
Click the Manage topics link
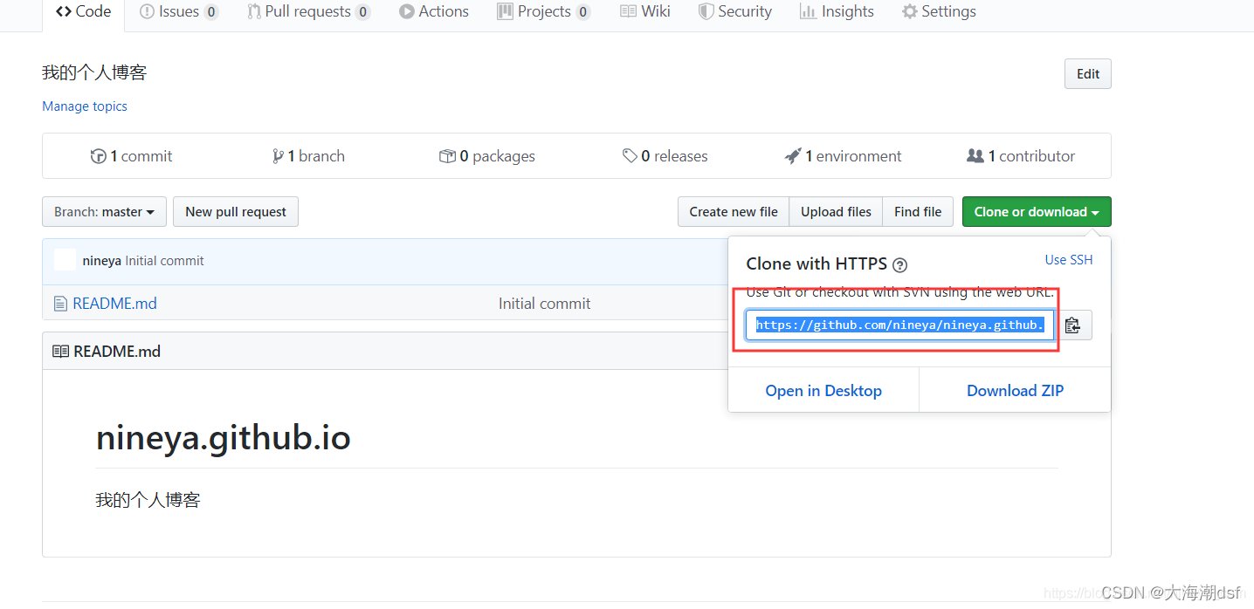click(85, 106)
